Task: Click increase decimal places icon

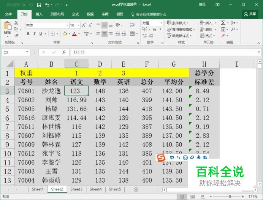Action: tap(144, 36)
